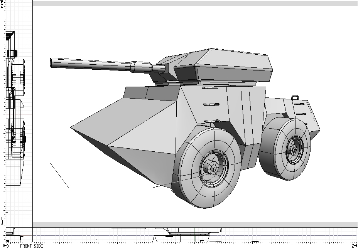Select the rear wheel of the vehicle
This screenshot has height=248, width=358.
coord(285,149)
